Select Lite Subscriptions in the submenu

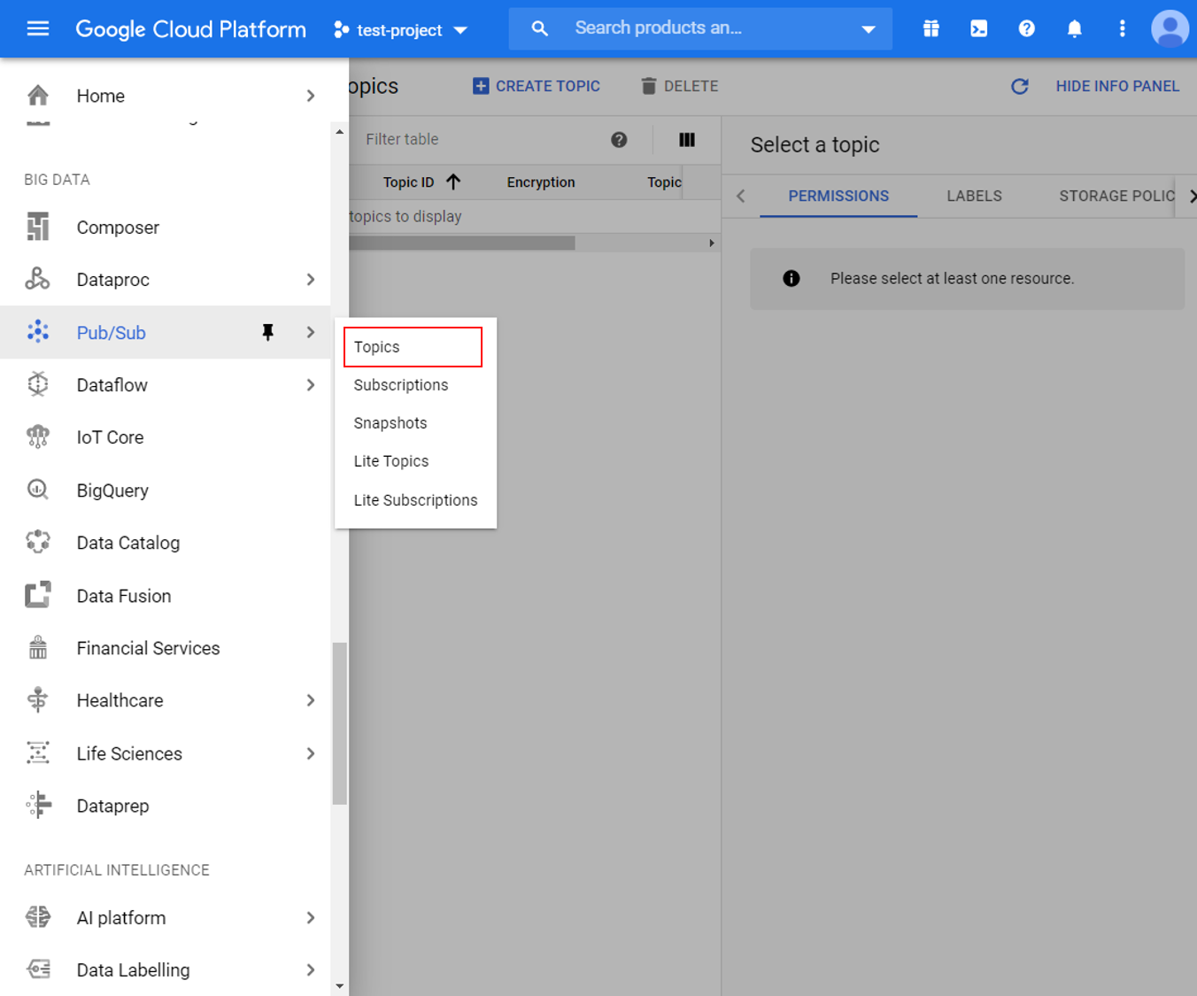click(x=415, y=499)
